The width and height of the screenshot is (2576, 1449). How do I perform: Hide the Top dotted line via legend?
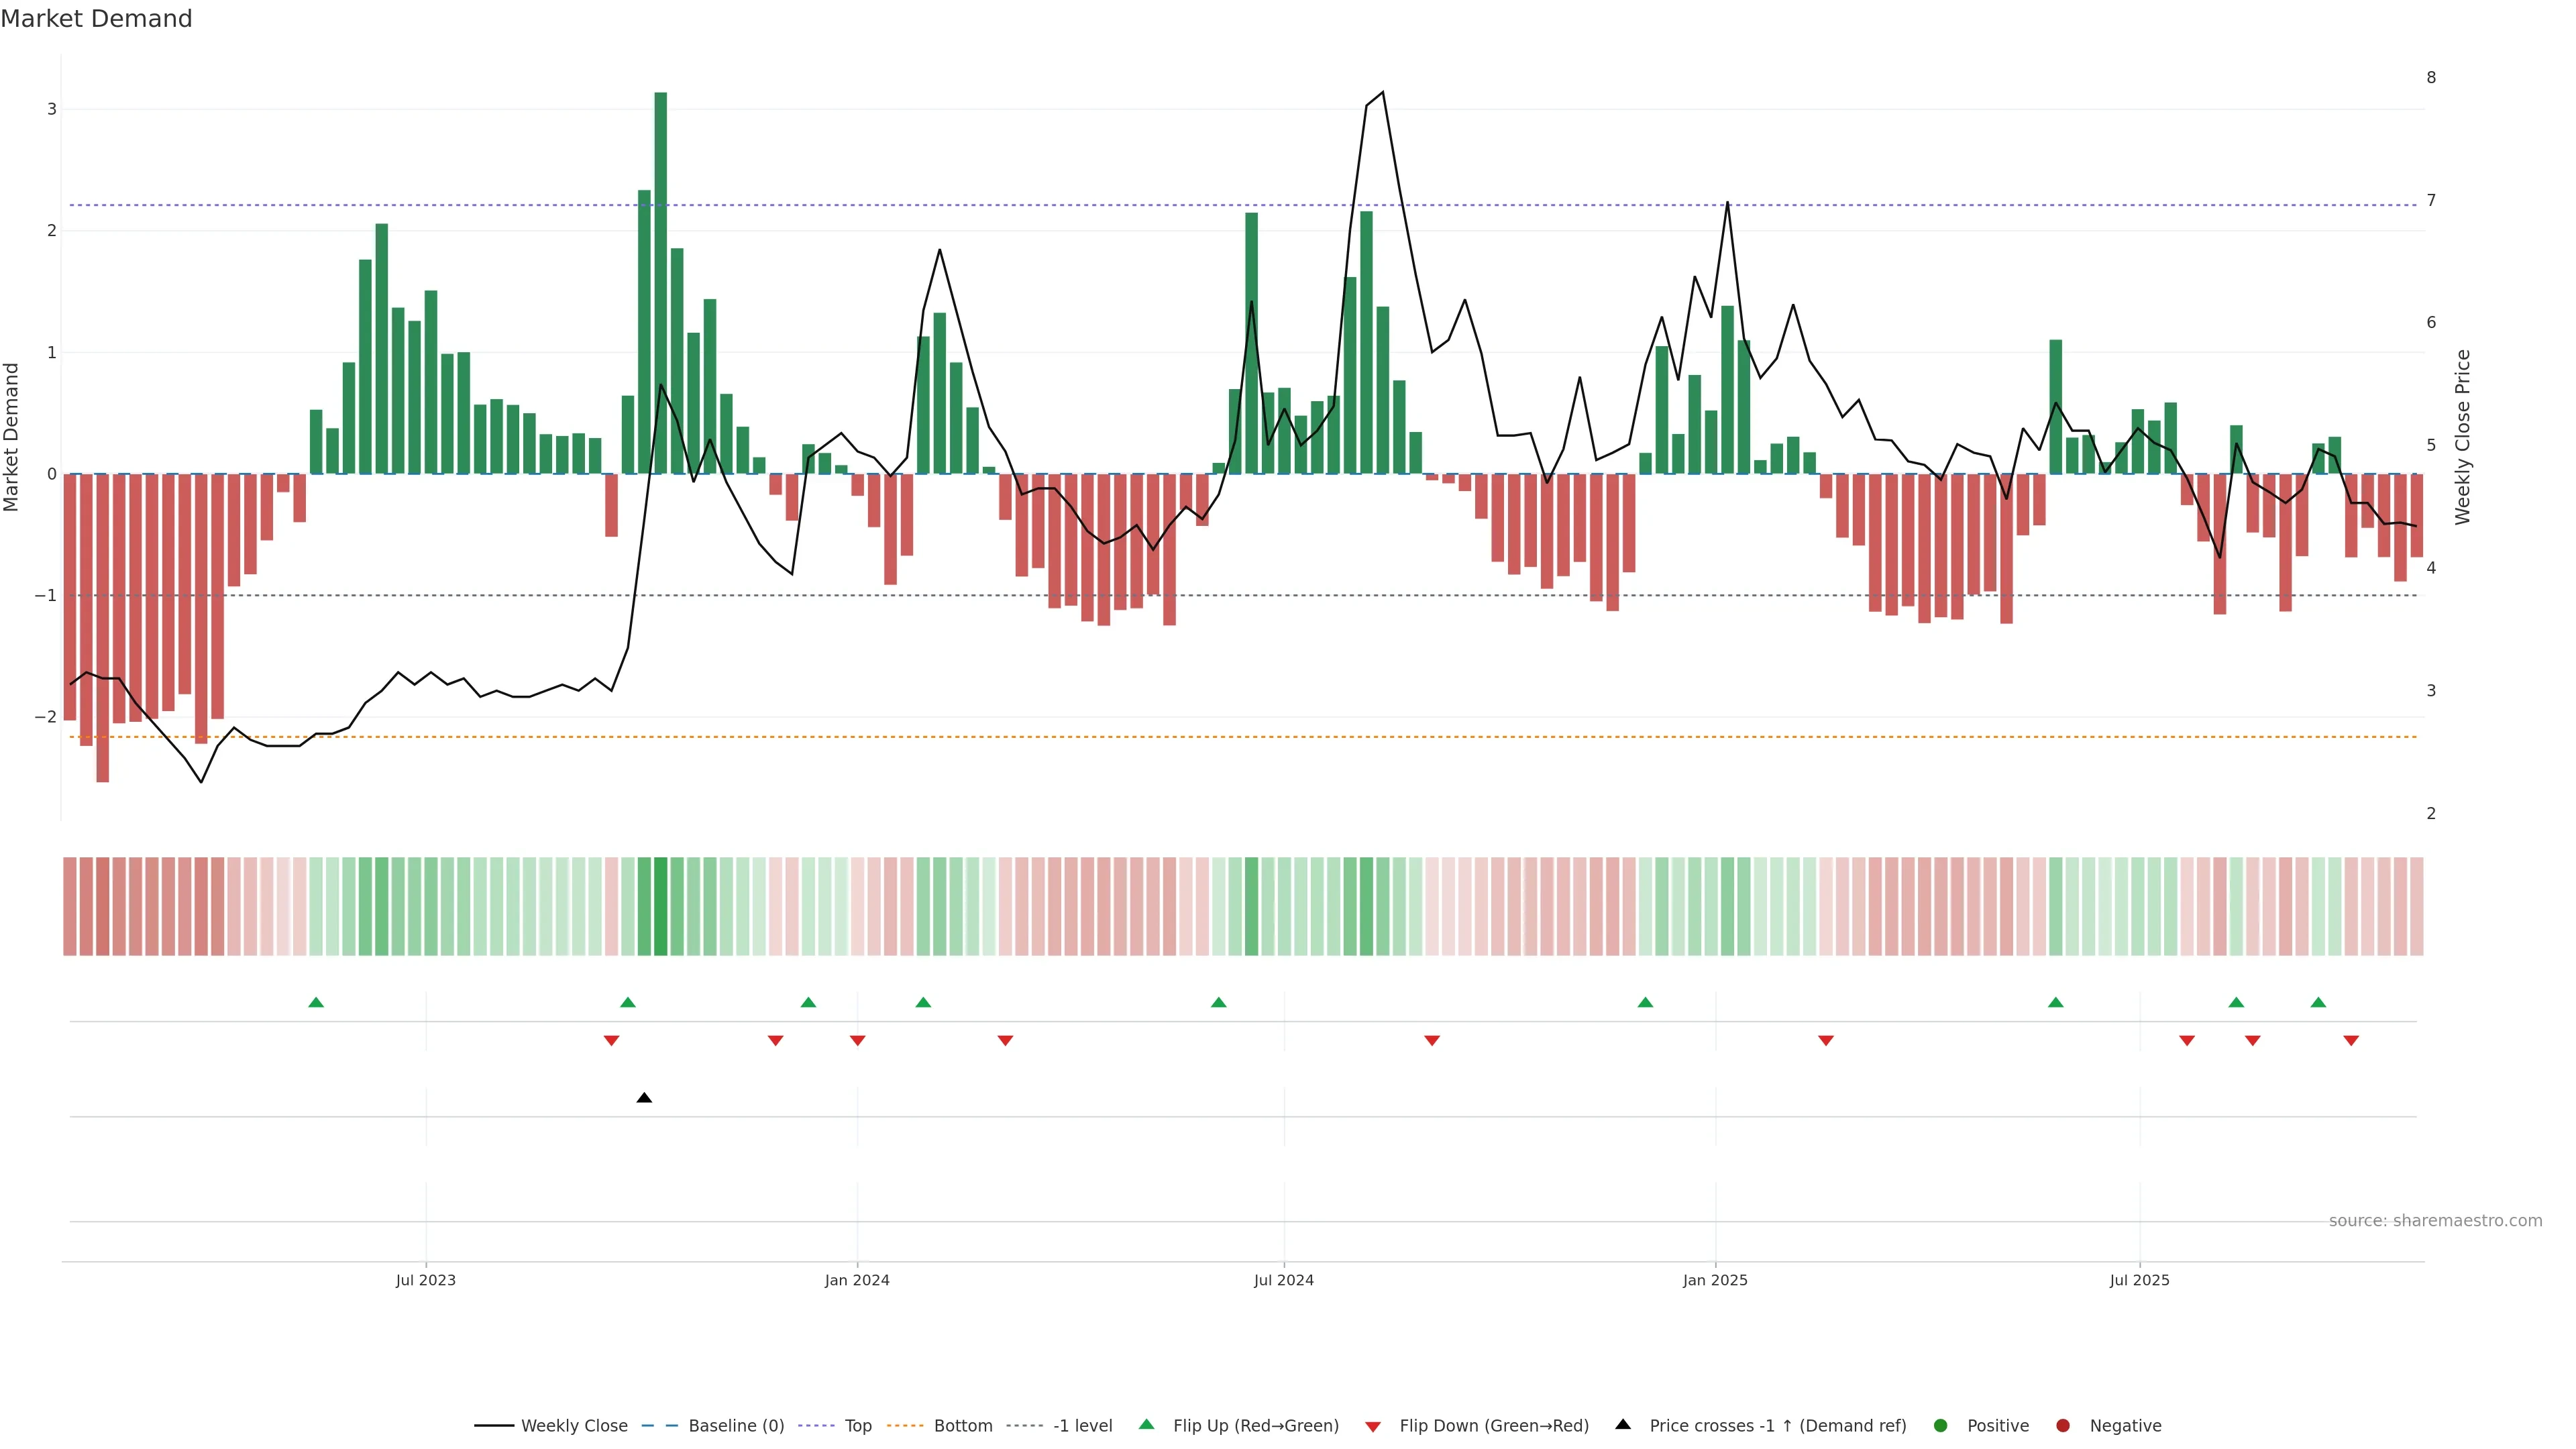click(x=857, y=1425)
